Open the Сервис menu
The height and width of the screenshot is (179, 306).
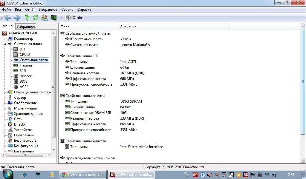67,10
